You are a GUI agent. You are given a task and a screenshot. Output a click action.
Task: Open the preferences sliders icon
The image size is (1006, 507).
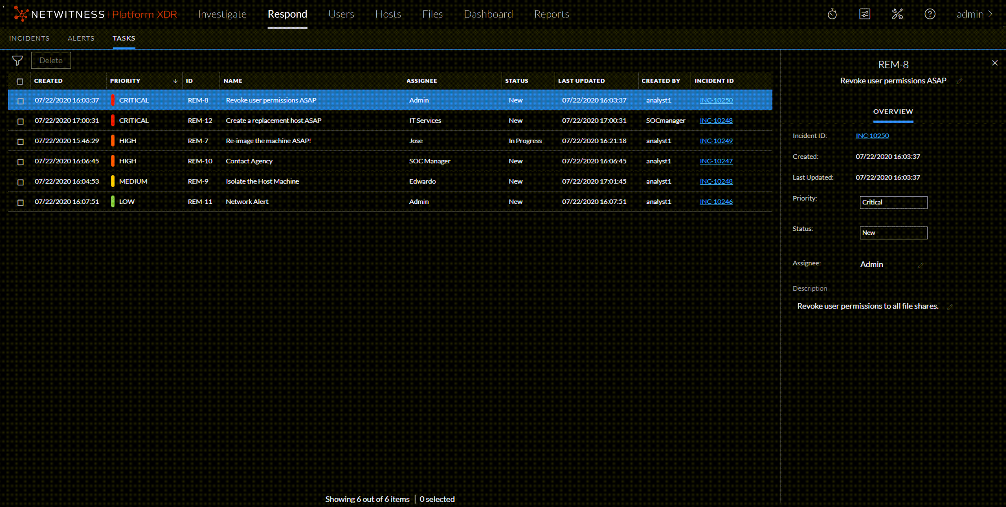[865, 14]
